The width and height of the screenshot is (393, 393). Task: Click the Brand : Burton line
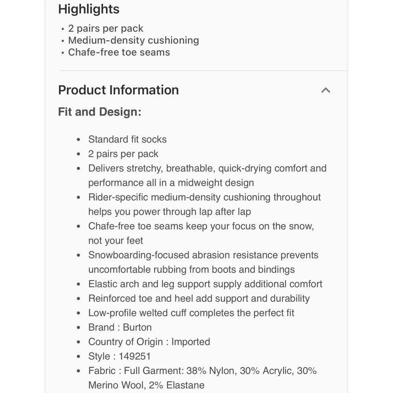coord(120,327)
